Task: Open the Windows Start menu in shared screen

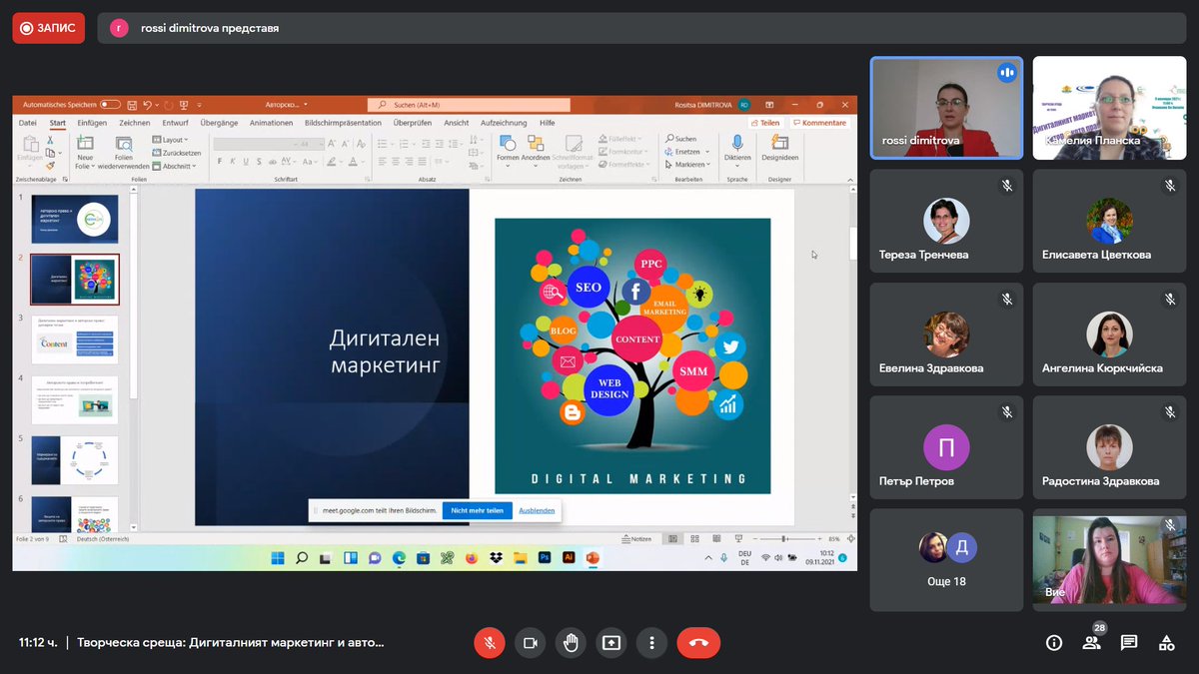Action: (x=278, y=558)
